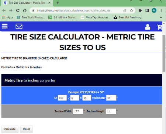The height and width of the screenshot is (134, 166).
Task: Click the R rim field showing 15
Action: 87,98
